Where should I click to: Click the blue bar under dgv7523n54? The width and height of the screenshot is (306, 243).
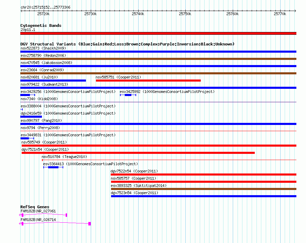click(x=204, y=196)
